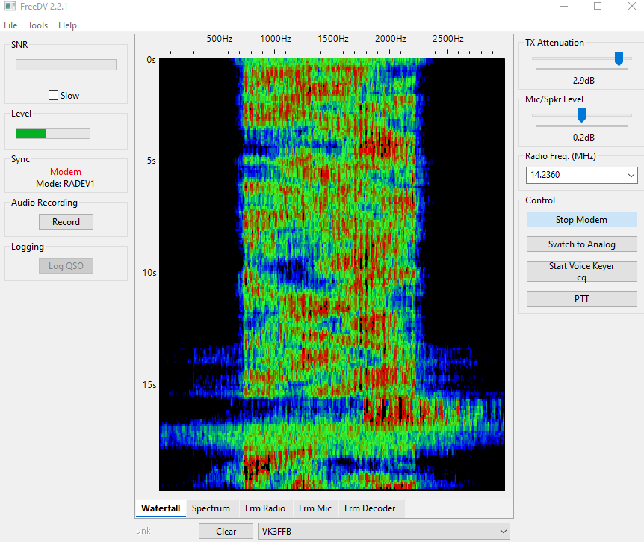Click the Mic/Spkr Level slider handle

tap(581, 115)
